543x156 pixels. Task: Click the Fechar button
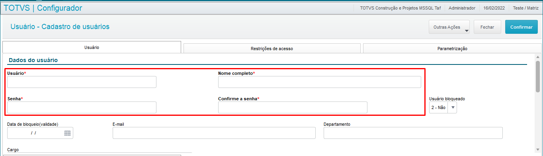pos(487,27)
